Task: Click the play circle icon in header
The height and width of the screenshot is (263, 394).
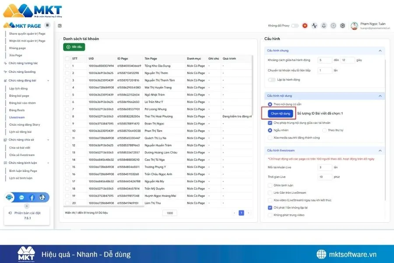Action: click(x=333, y=26)
